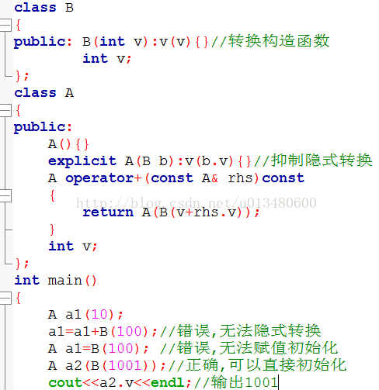Image resolution: width=379 pixels, height=390 pixels.
Task: Click the 'class A' declaration line
Action: coord(44,93)
